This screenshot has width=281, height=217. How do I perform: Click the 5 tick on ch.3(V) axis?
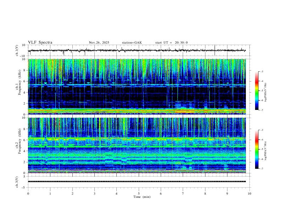tap(25, 177)
